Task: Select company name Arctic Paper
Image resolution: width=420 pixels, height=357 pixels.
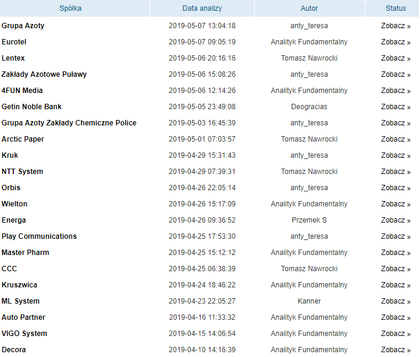Action: click(x=23, y=139)
